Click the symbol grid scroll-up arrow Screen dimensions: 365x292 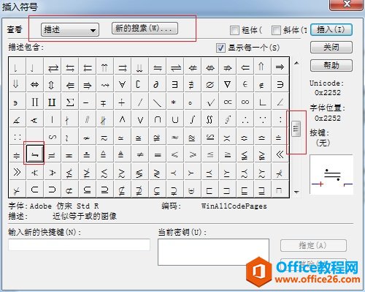[x=296, y=63]
